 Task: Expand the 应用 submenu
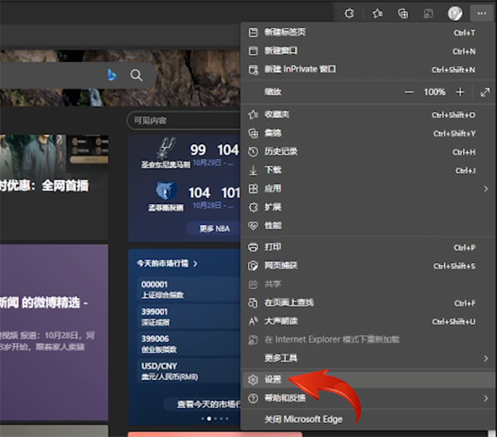pyautogui.click(x=368, y=189)
